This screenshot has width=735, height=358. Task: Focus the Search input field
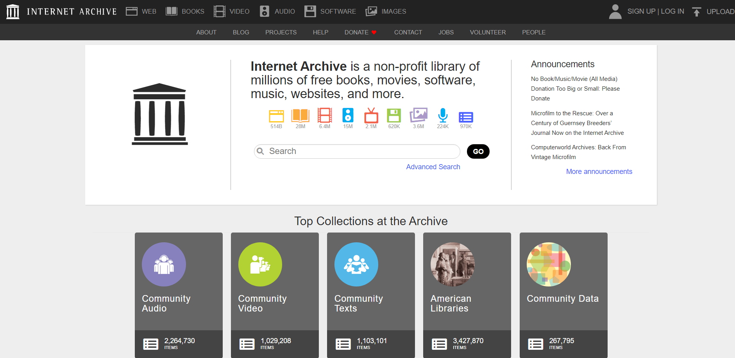[357, 151]
